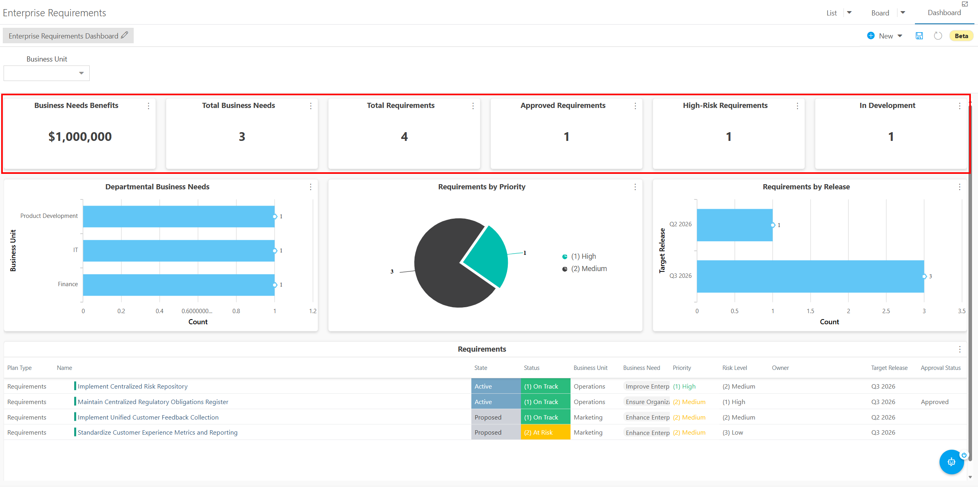Click the pop-out window icon at top right
The height and width of the screenshot is (487, 978).
pos(965,4)
